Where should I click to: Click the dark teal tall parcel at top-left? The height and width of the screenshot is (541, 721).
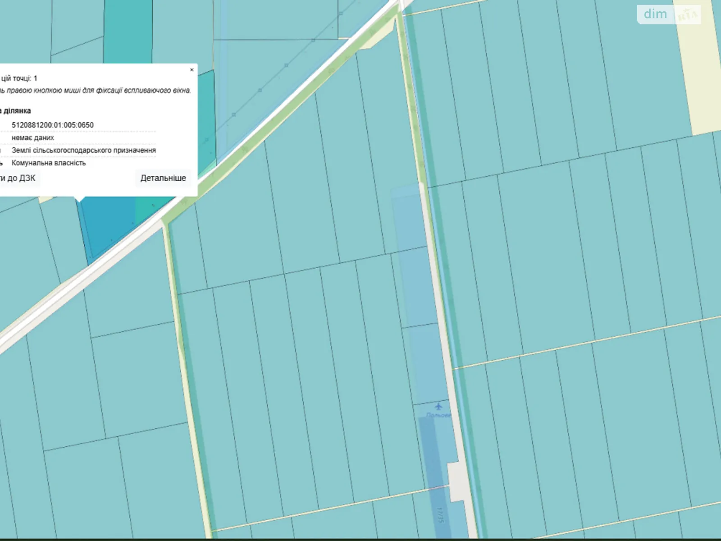128,32
